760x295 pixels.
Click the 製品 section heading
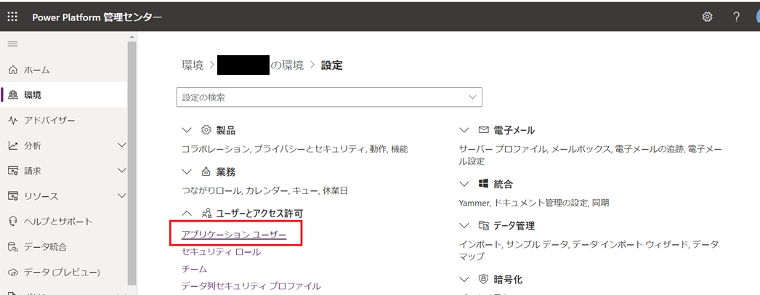tap(226, 130)
